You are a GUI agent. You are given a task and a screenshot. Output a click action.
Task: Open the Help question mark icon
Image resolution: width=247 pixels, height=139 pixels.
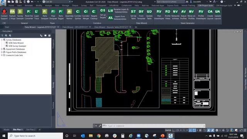[x=222, y=2]
